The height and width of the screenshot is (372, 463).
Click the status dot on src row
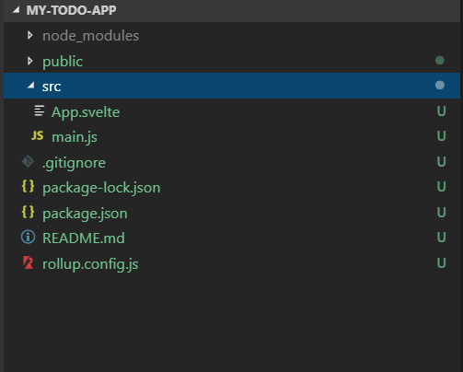click(440, 86)
